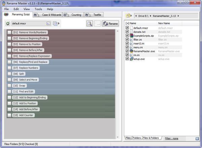Select the Files & Folders tab

(151, 138)
